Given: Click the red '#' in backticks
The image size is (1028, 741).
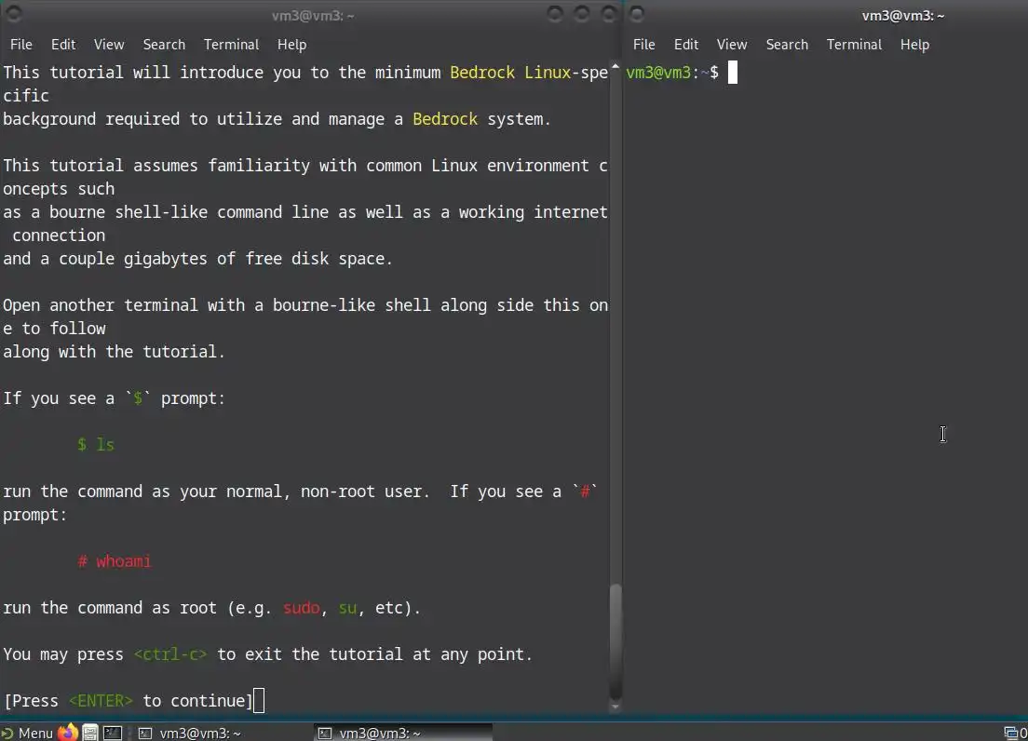Looking at the screenshot, I should pos(585,492).
